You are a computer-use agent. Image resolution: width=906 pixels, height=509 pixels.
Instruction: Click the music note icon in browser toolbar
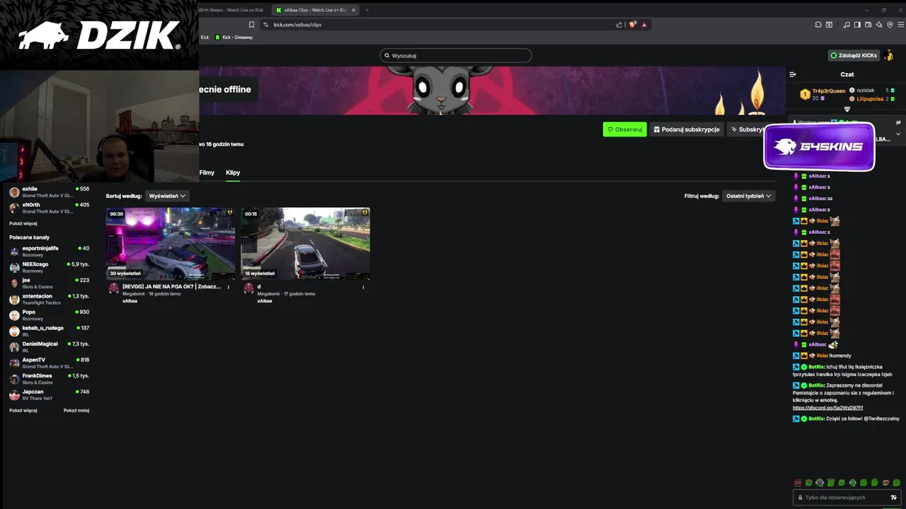(x=847, y=25)
